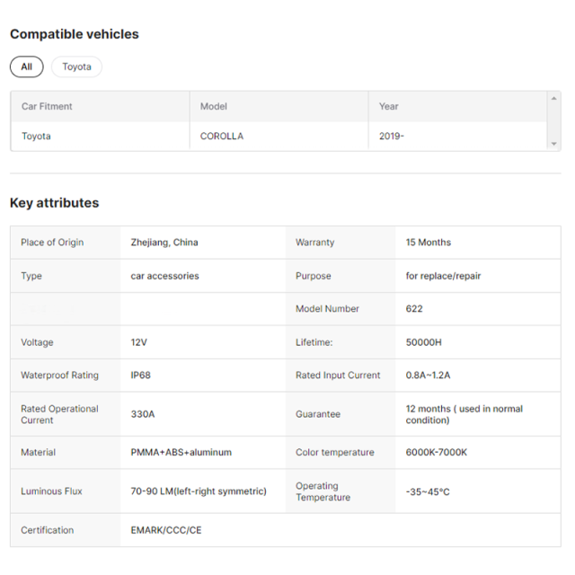Select the All filter pill
This screenshot has height=575, width=575.
(x=26, y=66)
